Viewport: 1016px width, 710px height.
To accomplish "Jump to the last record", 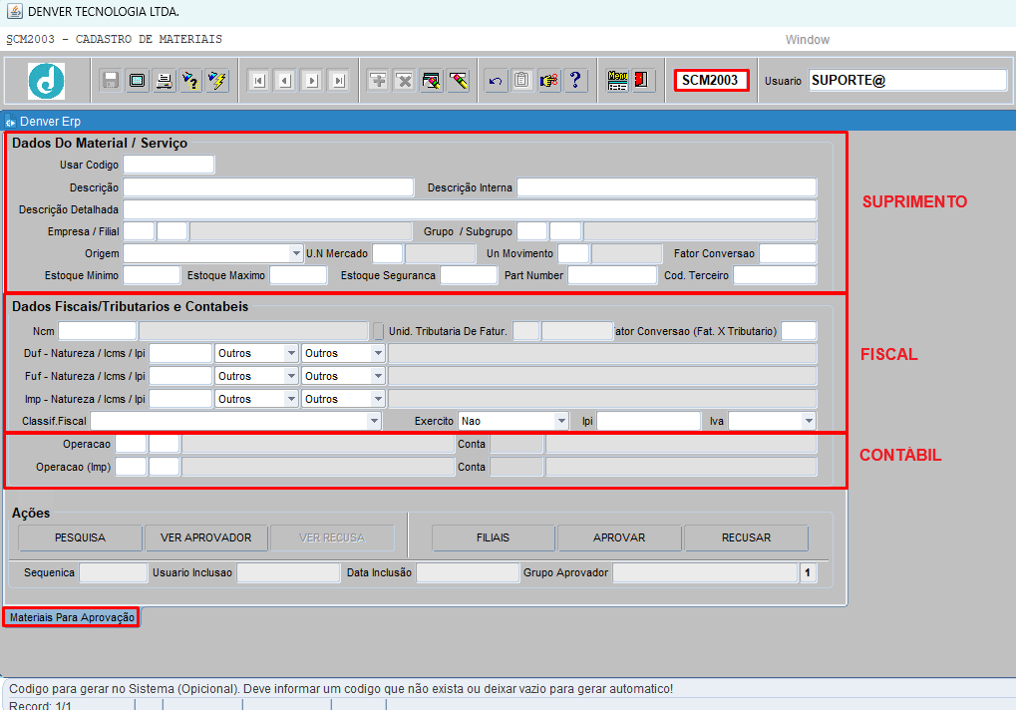I will [338, 81].
